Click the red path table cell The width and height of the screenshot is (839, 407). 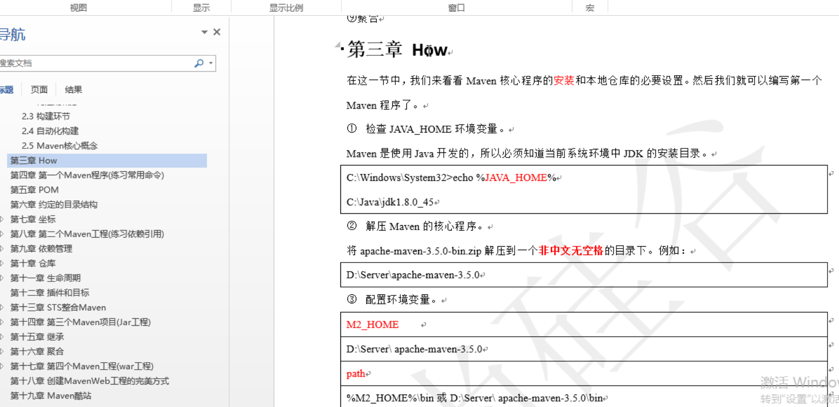tap(584, 374)
